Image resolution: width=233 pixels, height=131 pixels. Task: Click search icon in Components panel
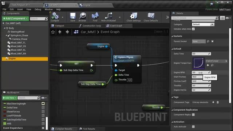coord(46,19)
